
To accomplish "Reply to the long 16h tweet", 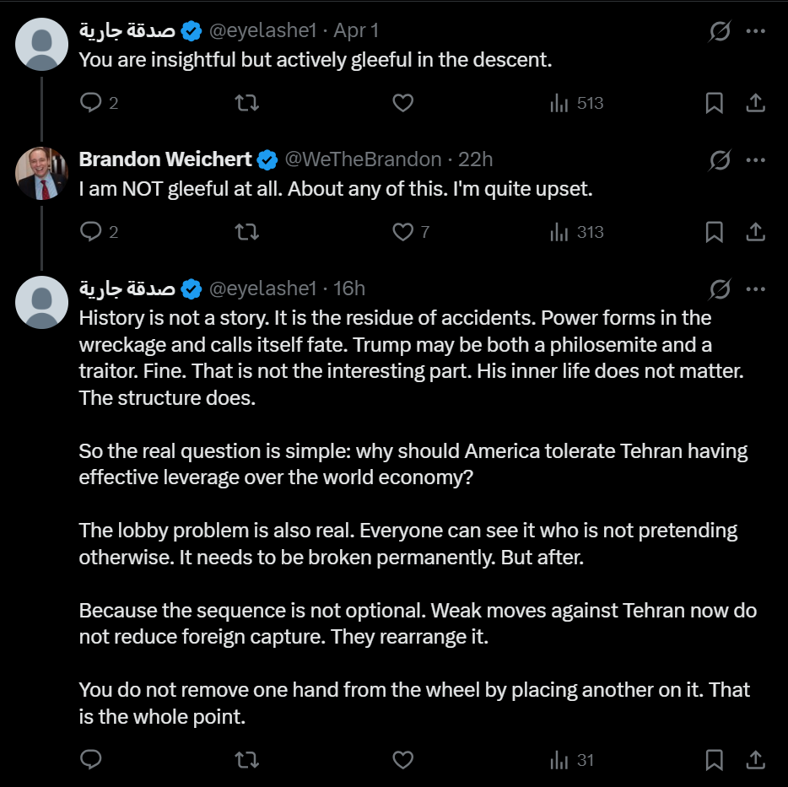I will point(90,760).
